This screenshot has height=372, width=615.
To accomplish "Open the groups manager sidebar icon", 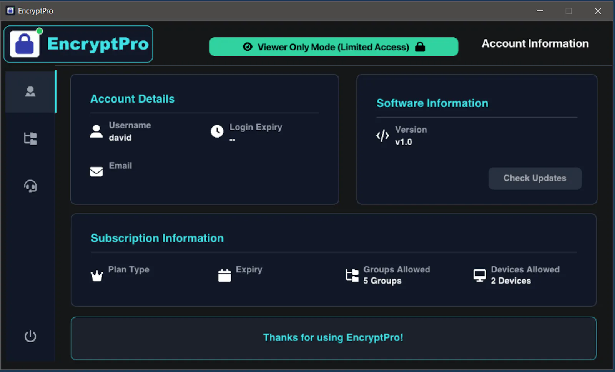I will click(x=30, y=138).
